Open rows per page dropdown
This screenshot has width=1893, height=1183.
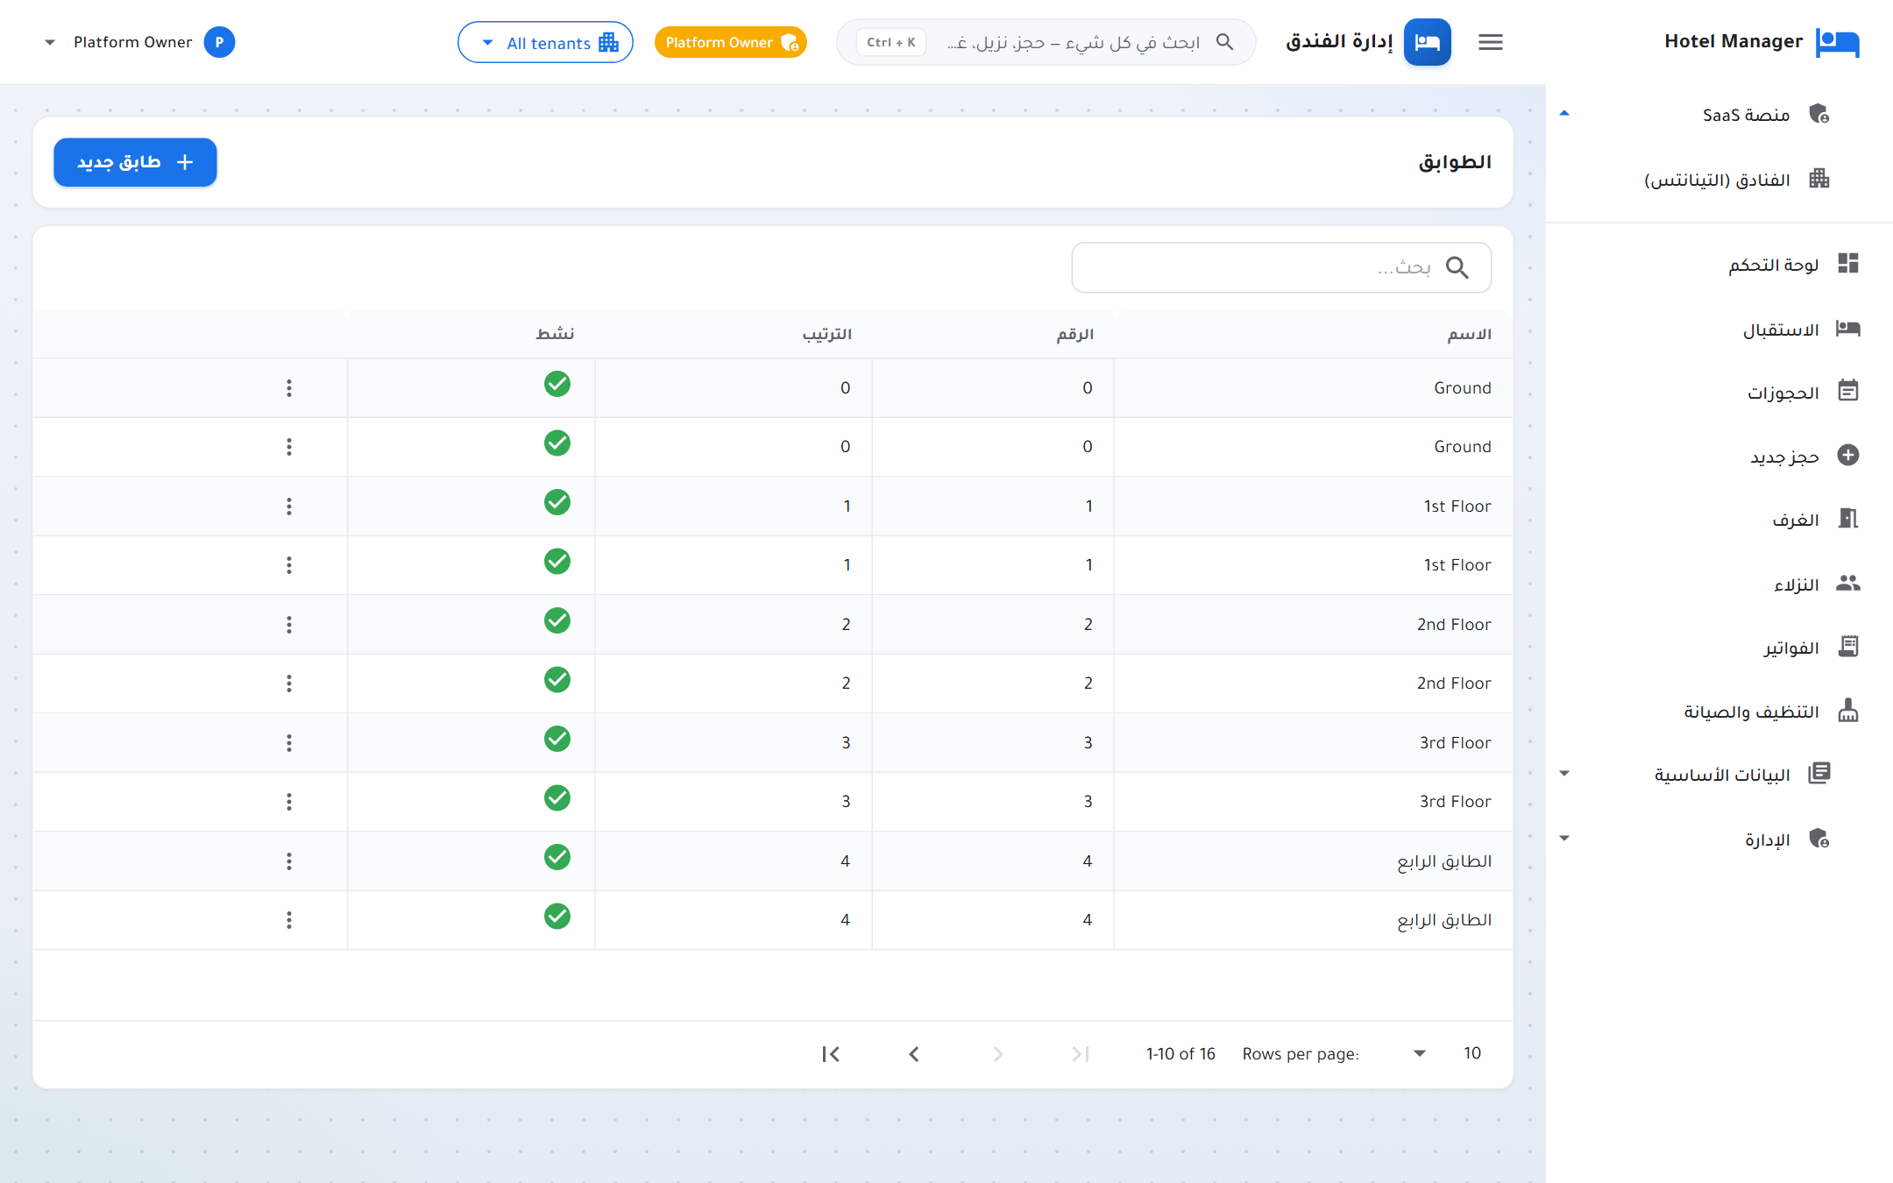(1446, 1053)
